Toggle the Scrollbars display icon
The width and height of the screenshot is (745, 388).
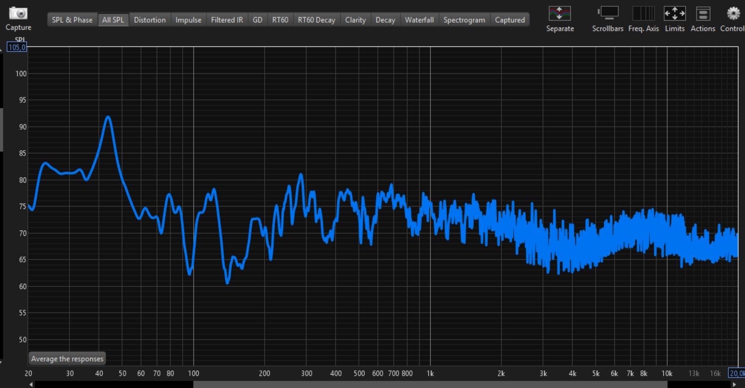(x=607, y=13)
